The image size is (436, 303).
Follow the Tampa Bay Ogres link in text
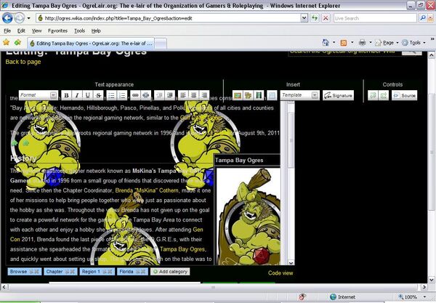[182, 249]
